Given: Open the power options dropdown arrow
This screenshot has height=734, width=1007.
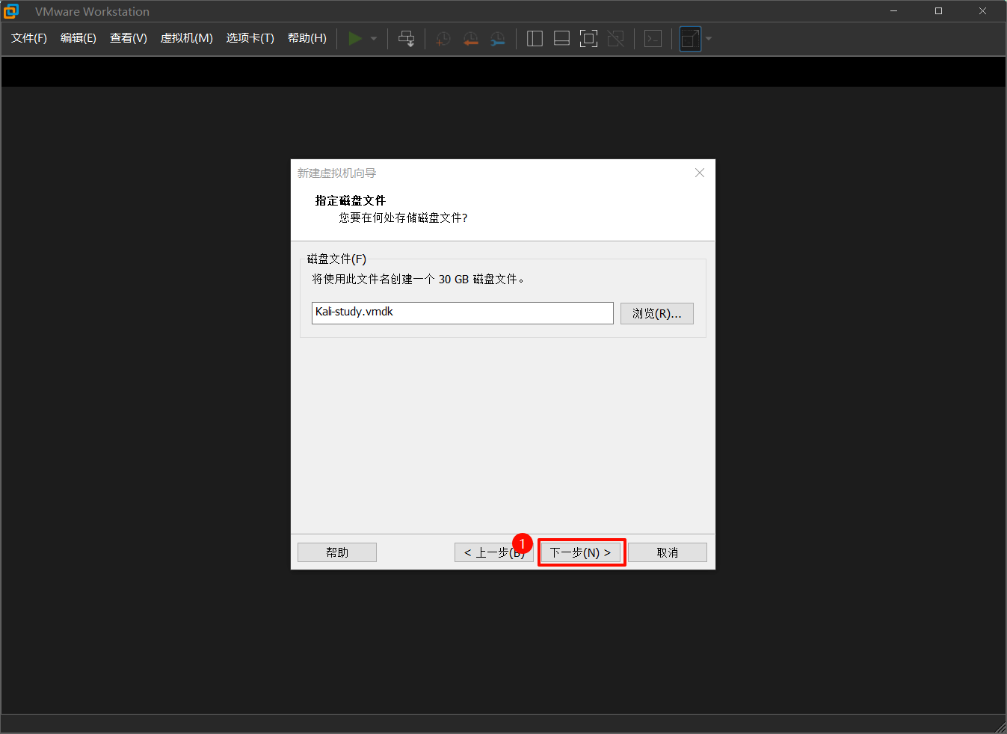Looking at the screenshot, I should (372, 38).
